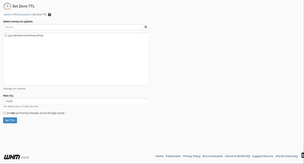Viewport: 304px width, 164px height.
Task: Click the 'Showing 1 of 1 records' text
Action: (x=14, y=89)
